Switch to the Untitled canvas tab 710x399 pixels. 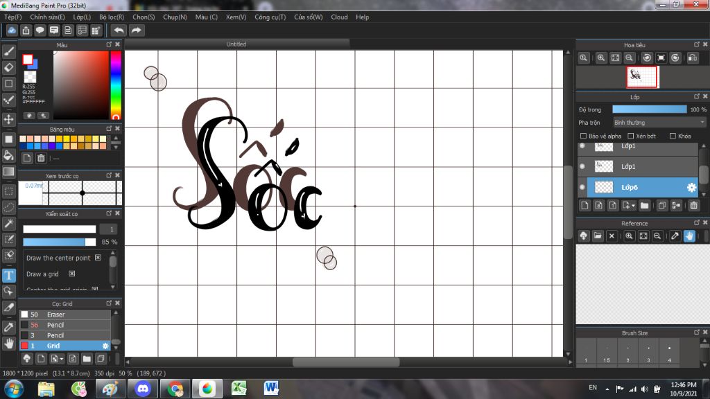coord(237,44)
